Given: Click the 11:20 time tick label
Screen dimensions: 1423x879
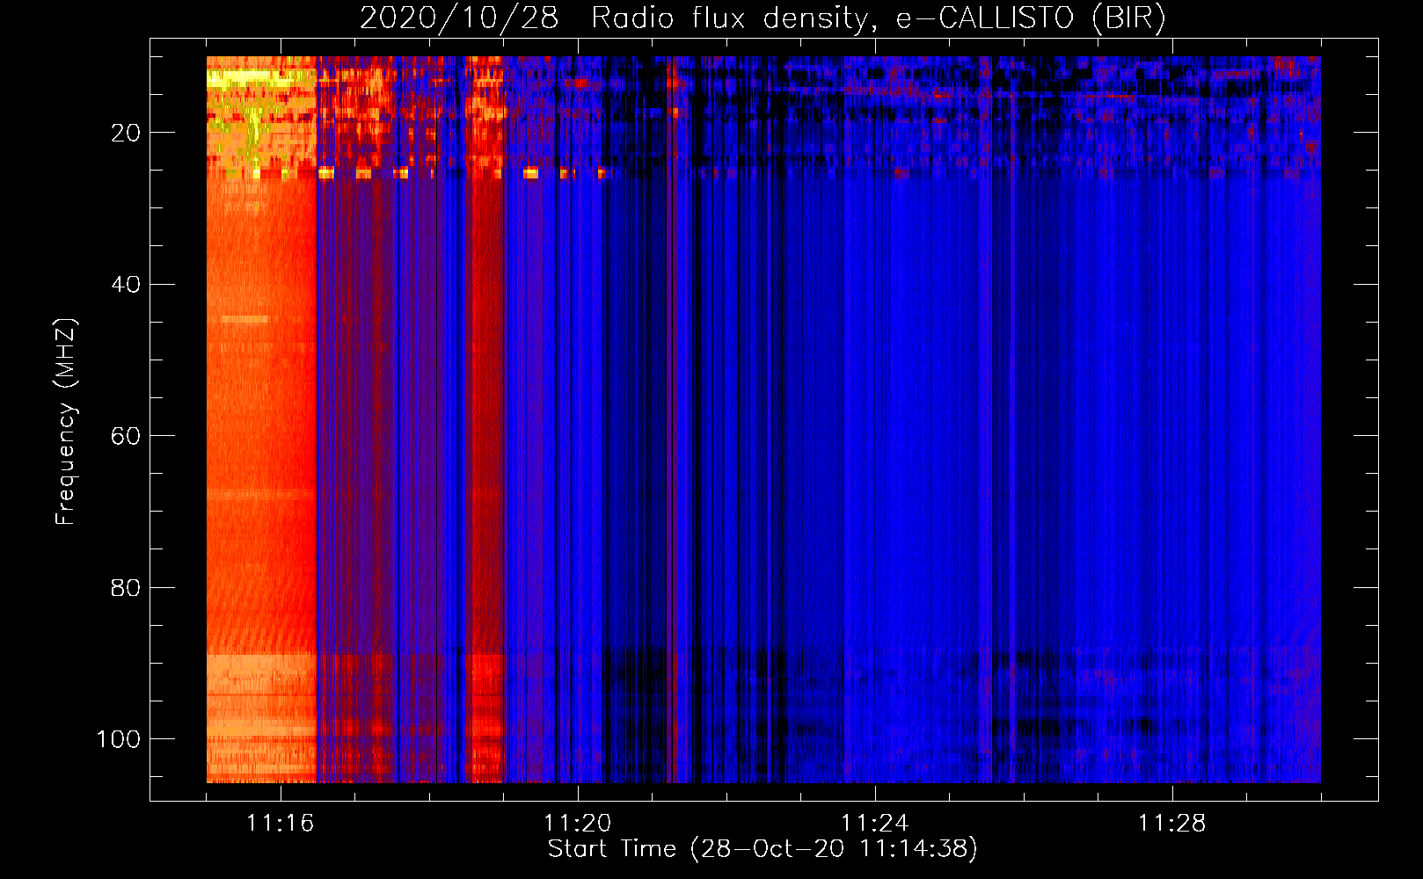Looking at the screenshot, I should (x=577, y=823).
